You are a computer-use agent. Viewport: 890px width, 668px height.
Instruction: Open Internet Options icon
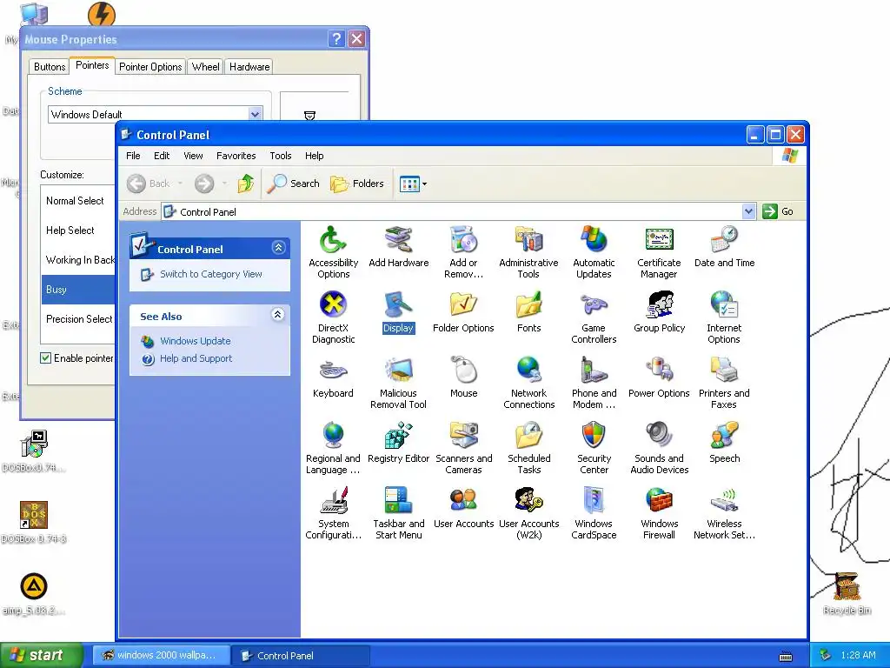[724, 317]
